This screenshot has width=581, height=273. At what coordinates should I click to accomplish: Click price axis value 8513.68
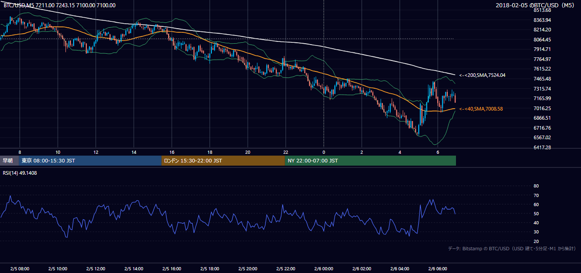point(542,10)
